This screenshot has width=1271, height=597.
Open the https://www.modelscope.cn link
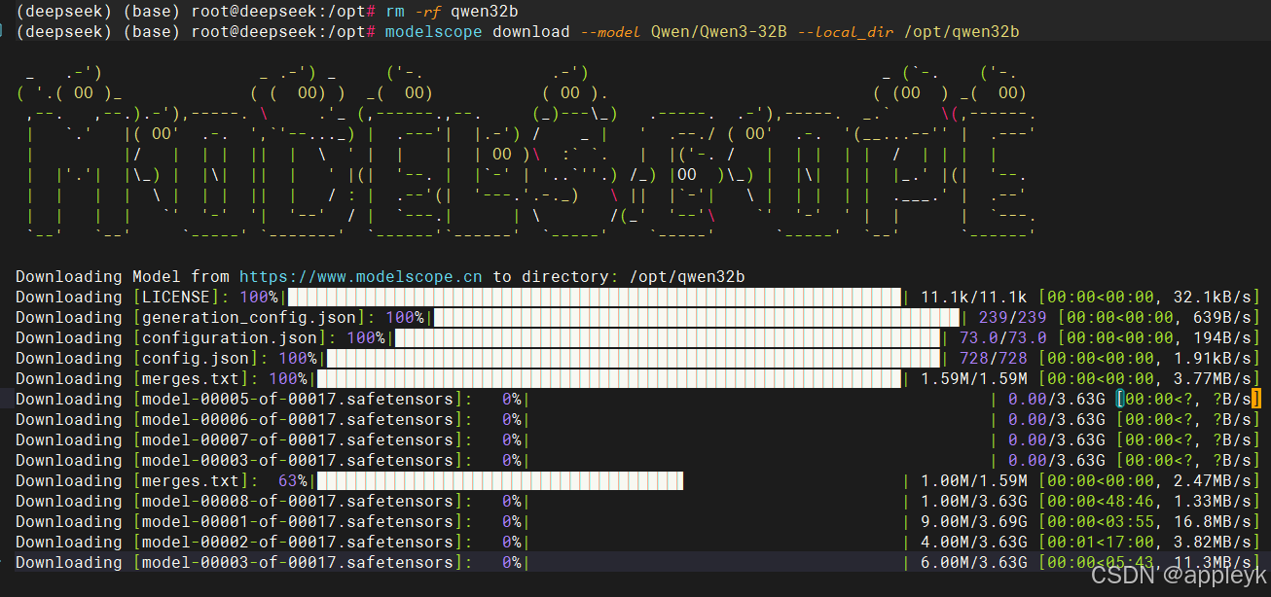pyautogui.click(x=361, y=277)
